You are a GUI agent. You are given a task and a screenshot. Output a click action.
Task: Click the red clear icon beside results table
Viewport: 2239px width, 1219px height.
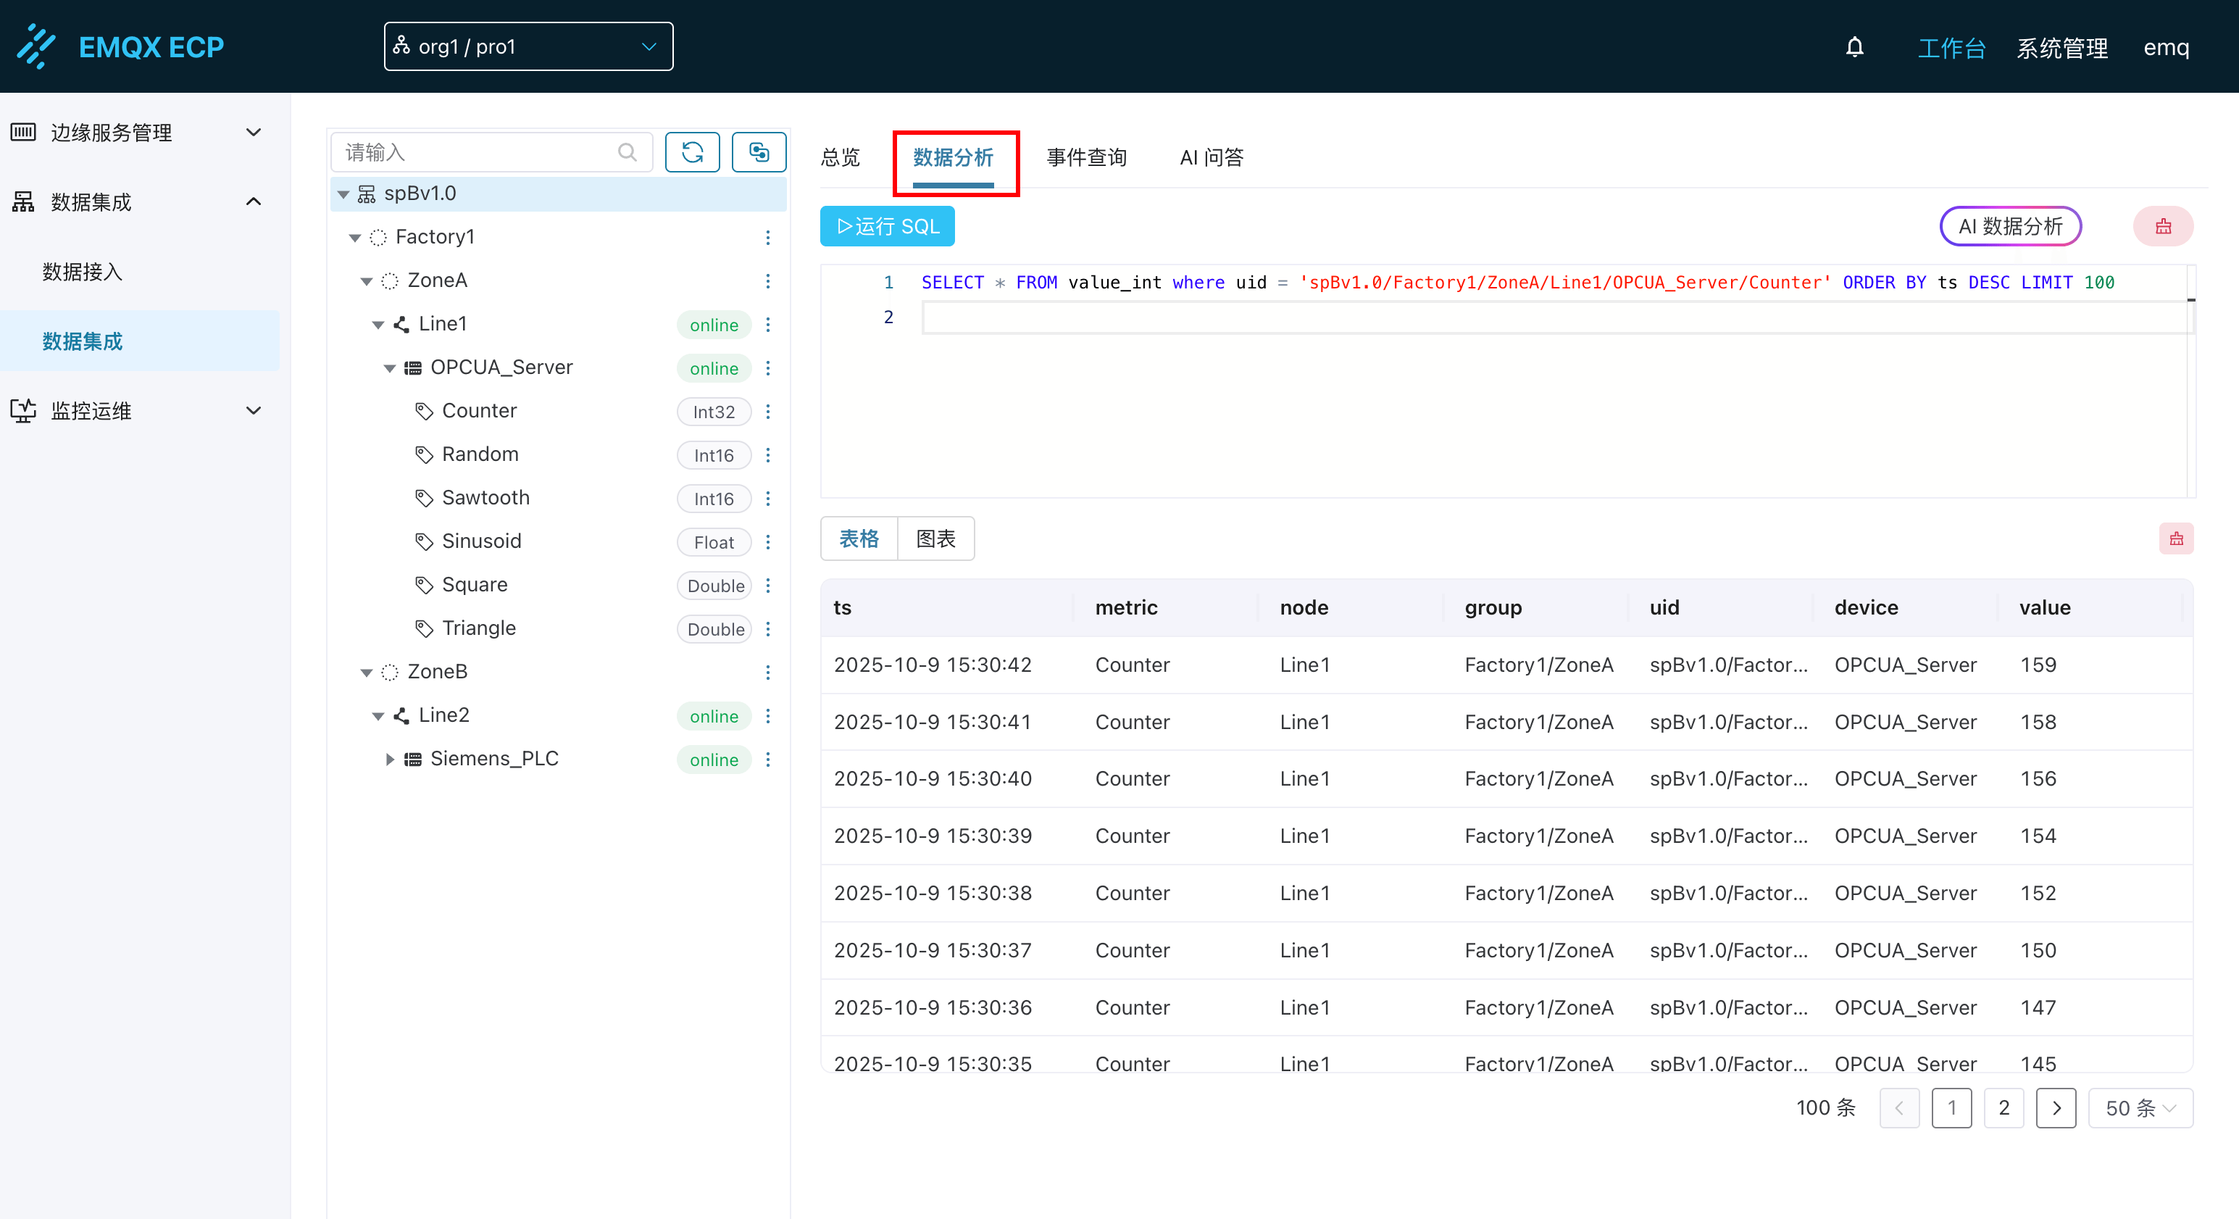pos(2175,539)
